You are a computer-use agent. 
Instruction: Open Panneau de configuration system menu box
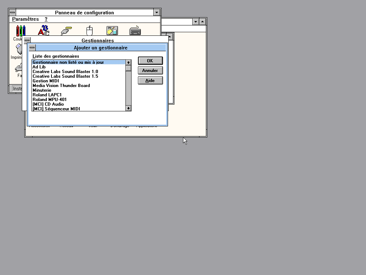click(13, 13)
